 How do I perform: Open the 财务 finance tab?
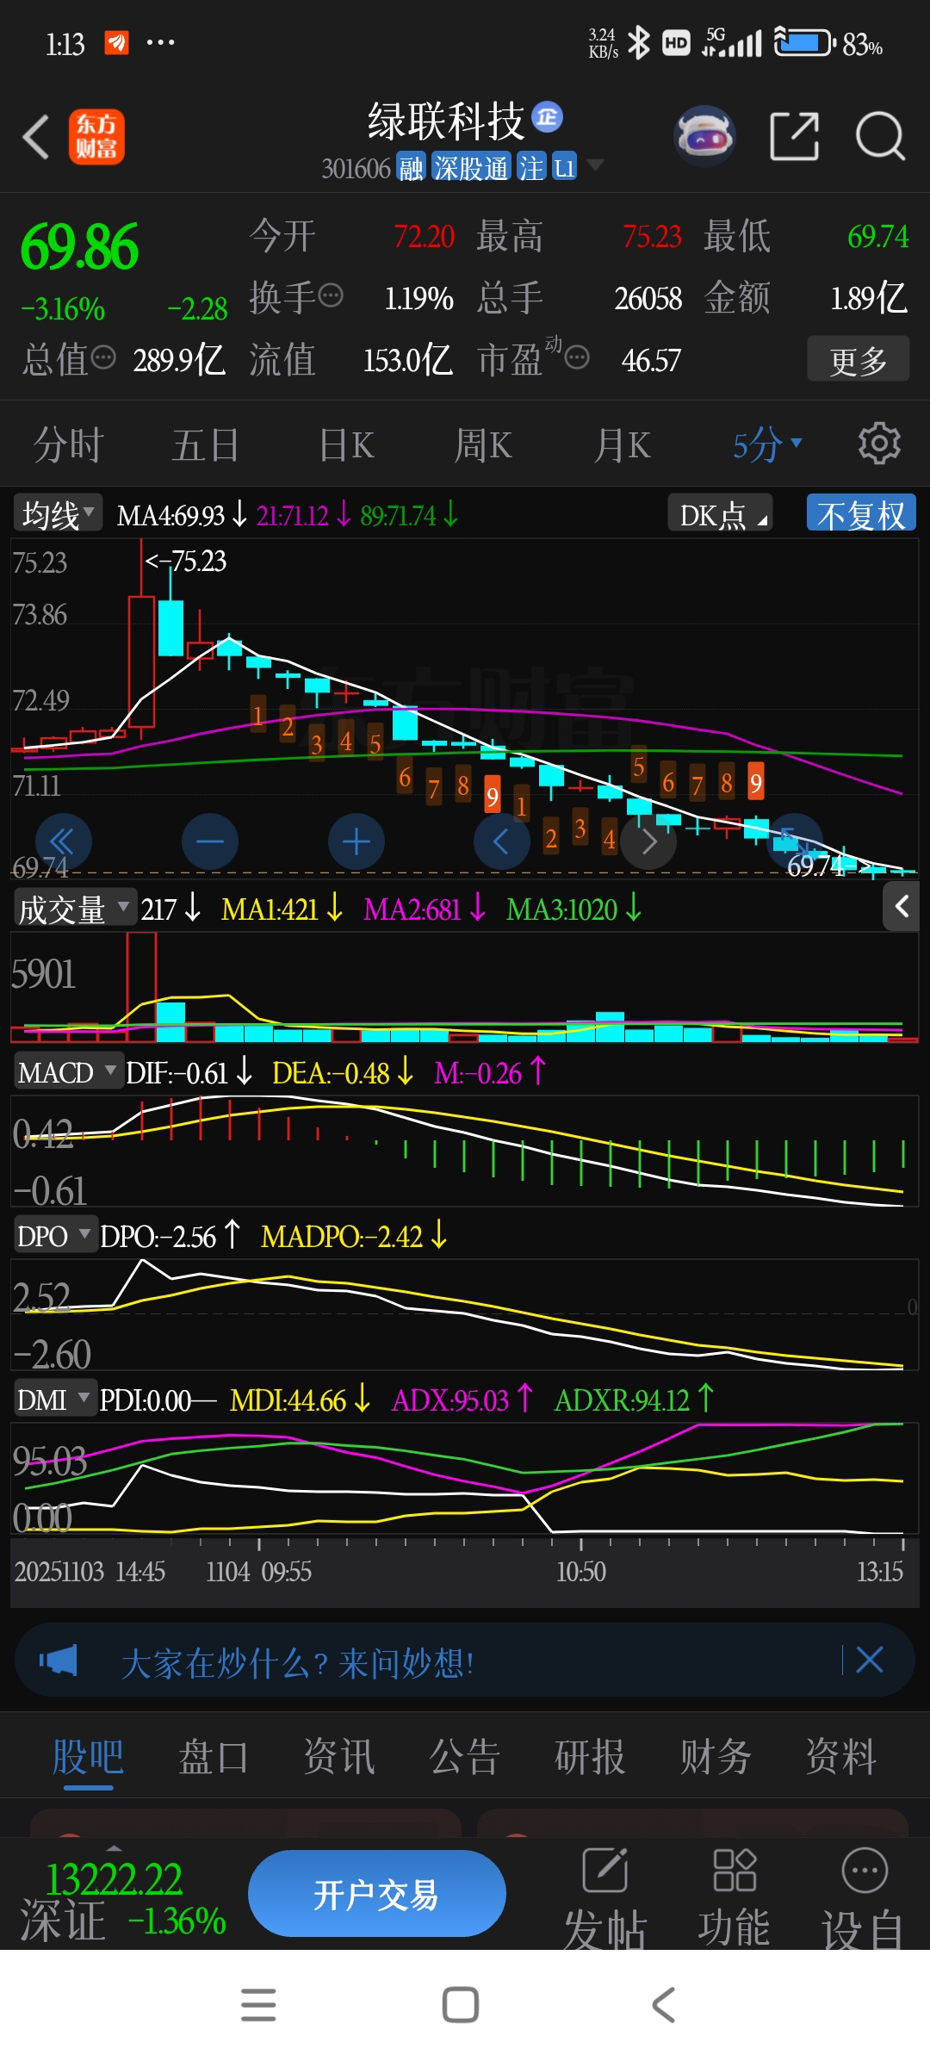point(716,1755)
